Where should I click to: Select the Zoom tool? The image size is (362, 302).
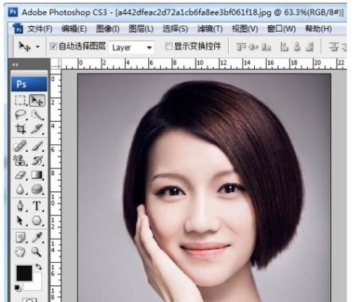click(x=36, y=252)
